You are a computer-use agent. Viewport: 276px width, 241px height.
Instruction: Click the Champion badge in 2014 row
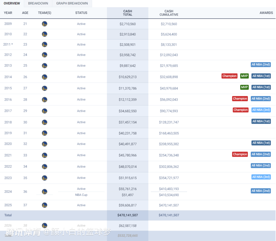229,76
